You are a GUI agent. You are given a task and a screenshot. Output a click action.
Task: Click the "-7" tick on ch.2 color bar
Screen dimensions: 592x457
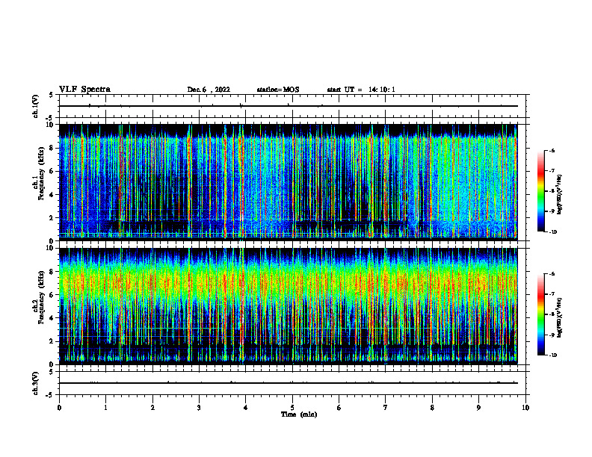click(x=552, y=294)
